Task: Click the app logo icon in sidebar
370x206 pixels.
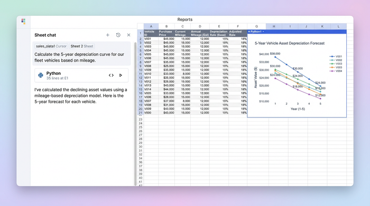Action: pyautogui.click(x=23, y=22)
